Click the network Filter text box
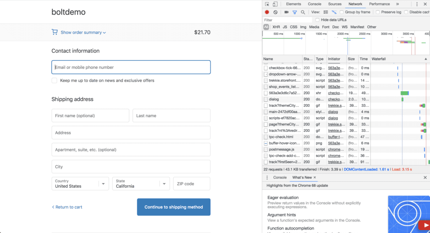This screenshot has width=430, height=233. tap(287, 20)
